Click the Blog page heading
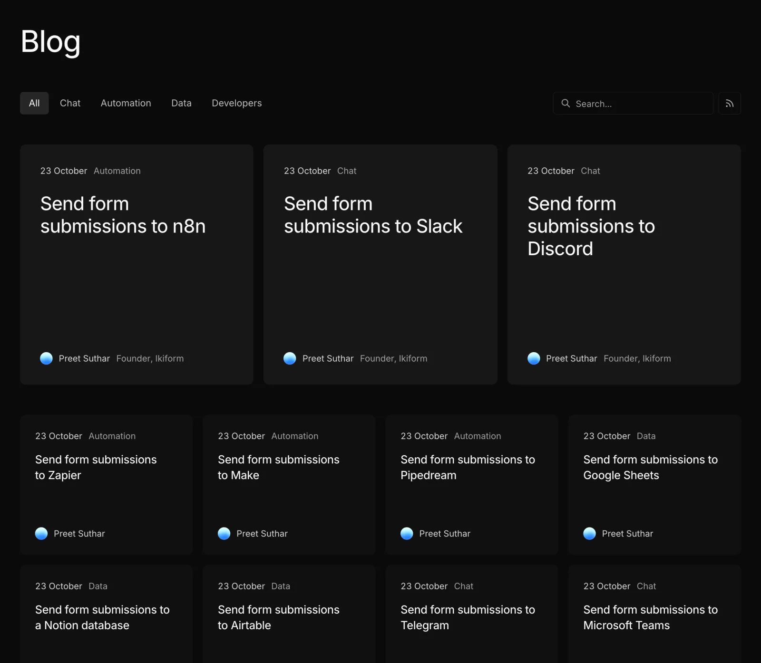 click(x=50, y=42)
